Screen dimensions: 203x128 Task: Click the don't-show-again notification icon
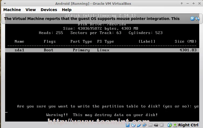coord(197,19)
